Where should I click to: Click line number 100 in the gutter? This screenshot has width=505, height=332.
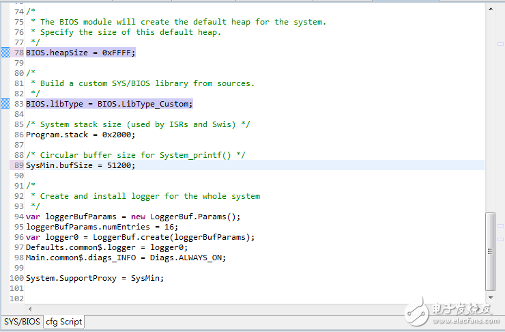[x=17, y=278]
